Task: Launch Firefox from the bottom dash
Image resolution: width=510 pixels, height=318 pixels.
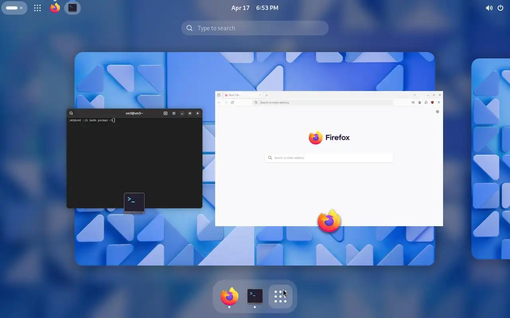Action: pyautogui.click(x=229, y=296)
